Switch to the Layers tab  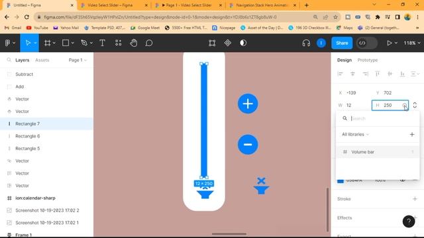click(x=22, y=60)
